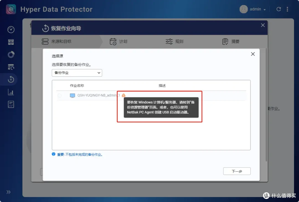
Task: Open the 备份作业 source dropdown
Action: 77,73
